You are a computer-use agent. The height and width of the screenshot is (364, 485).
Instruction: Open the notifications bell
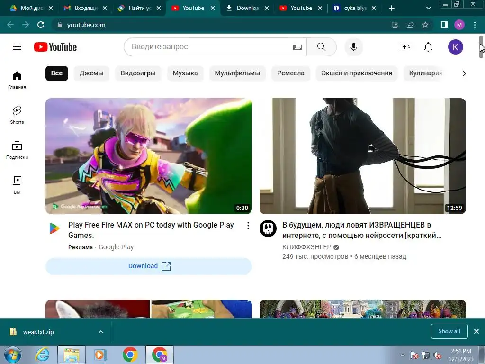[x=428, y=47]
